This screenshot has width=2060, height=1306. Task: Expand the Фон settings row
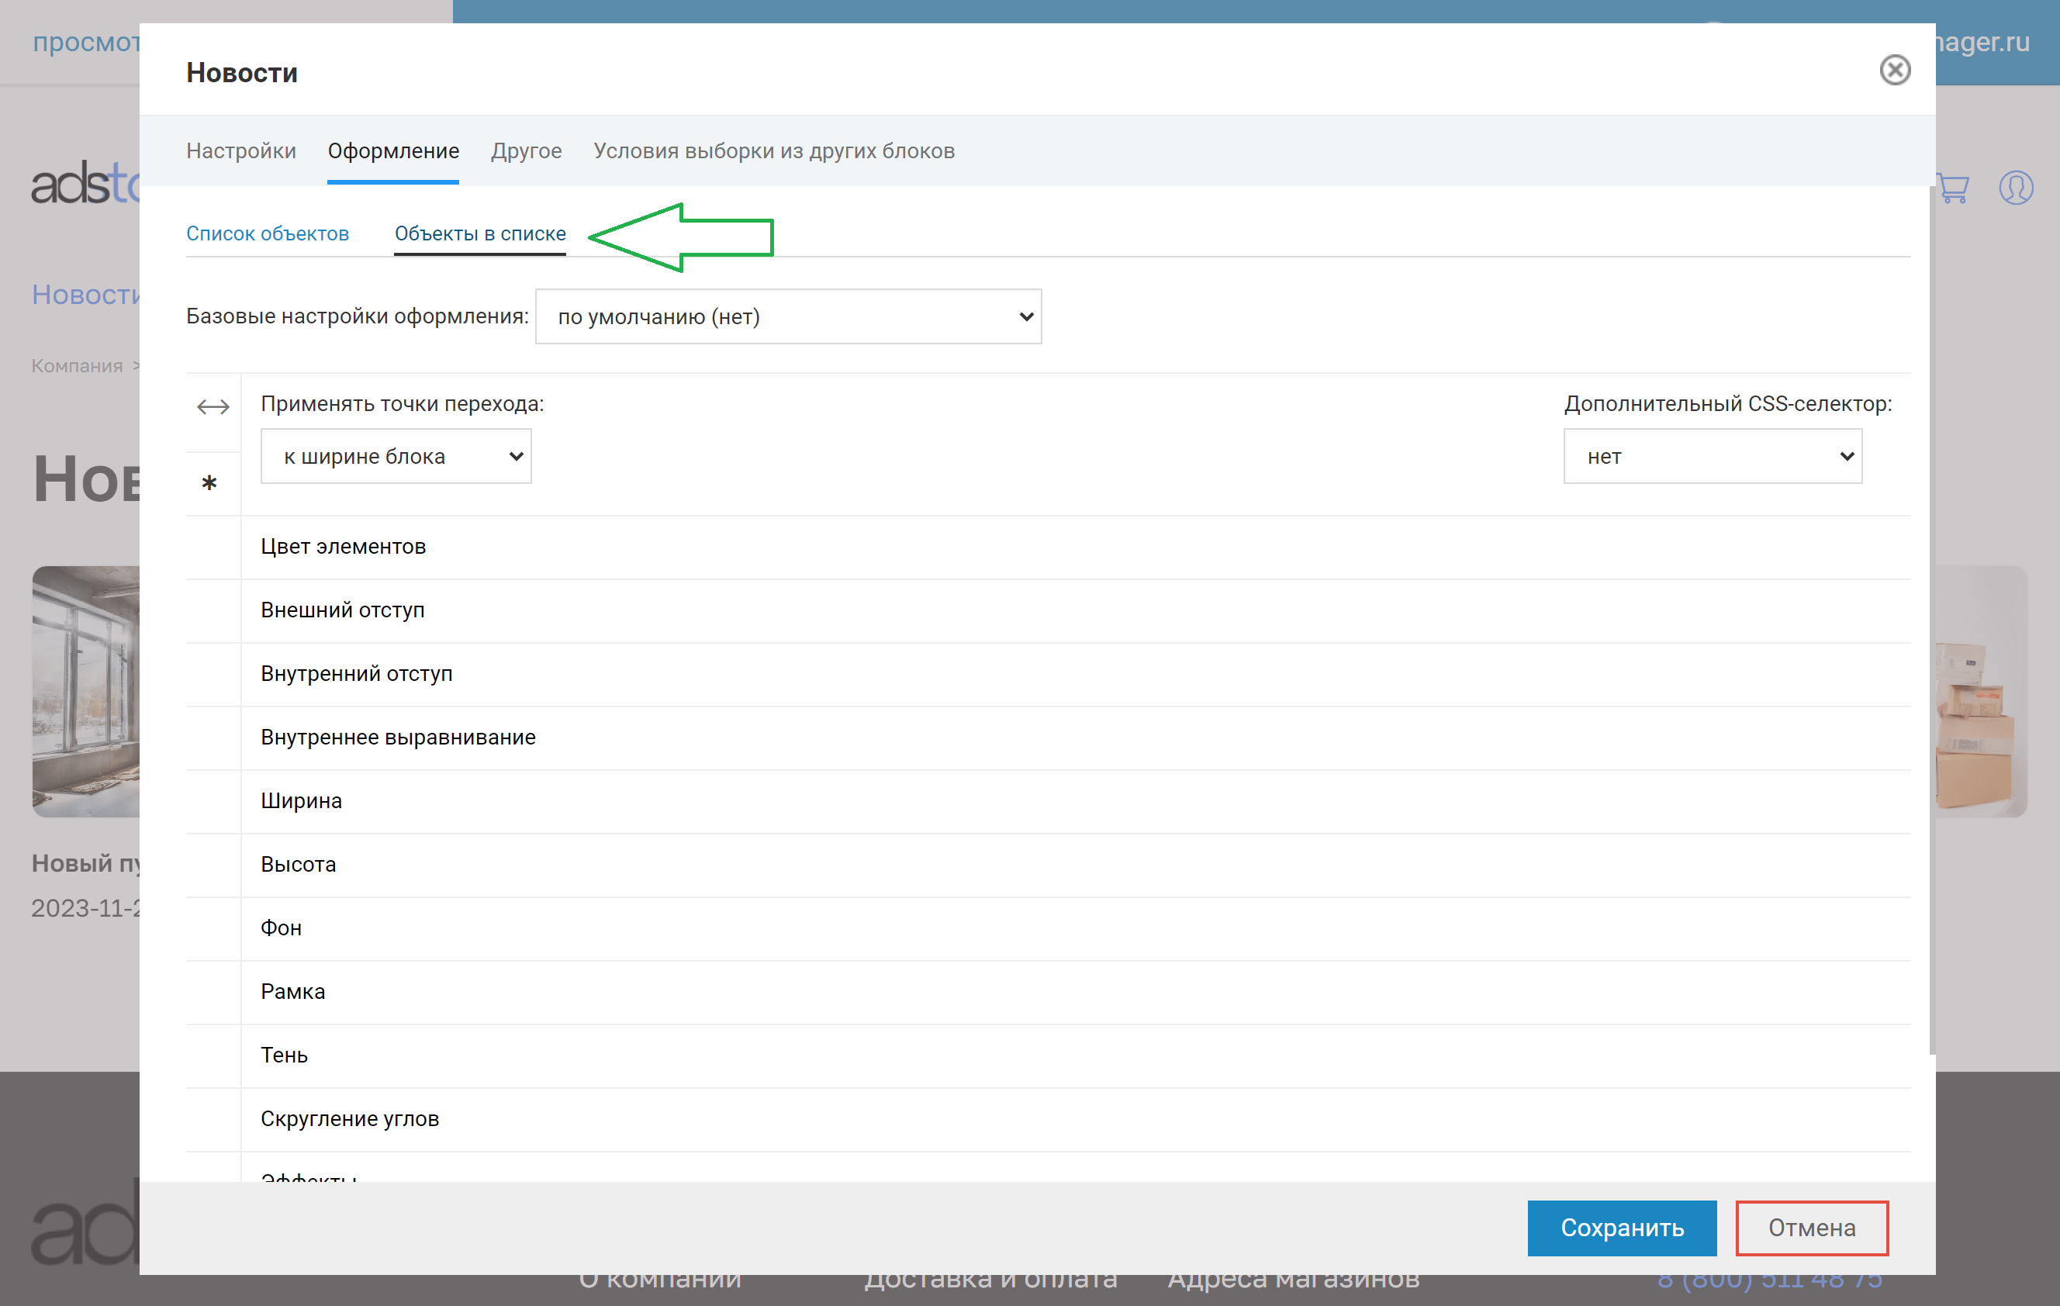(x=282, y=928)
